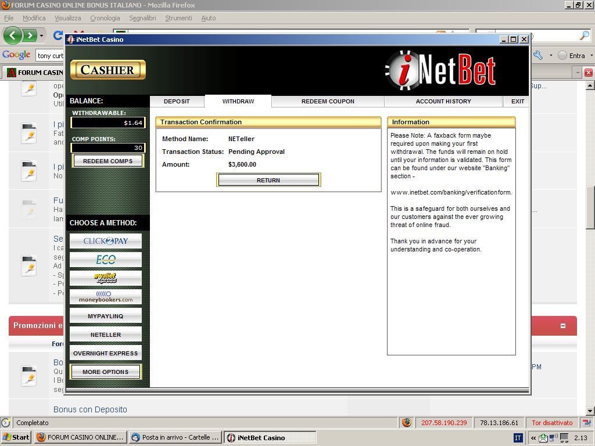Click the iNetBet window title icon
The image size is (595, 446).
pyautogui.click(x=70, y=39)
